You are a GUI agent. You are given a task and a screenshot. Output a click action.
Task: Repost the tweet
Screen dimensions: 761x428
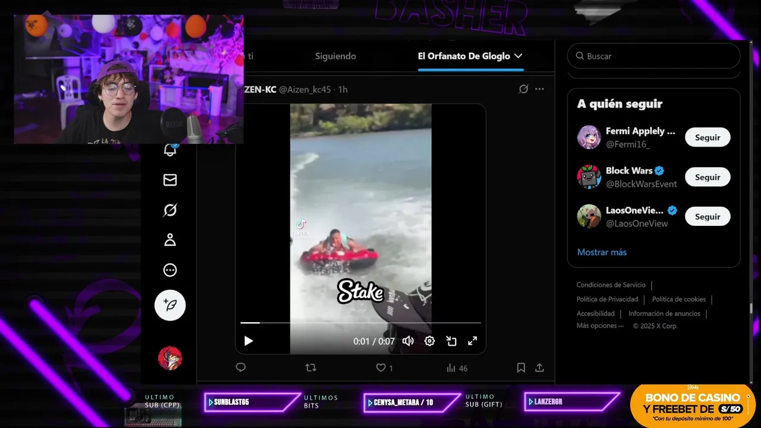tap(310, 367)
